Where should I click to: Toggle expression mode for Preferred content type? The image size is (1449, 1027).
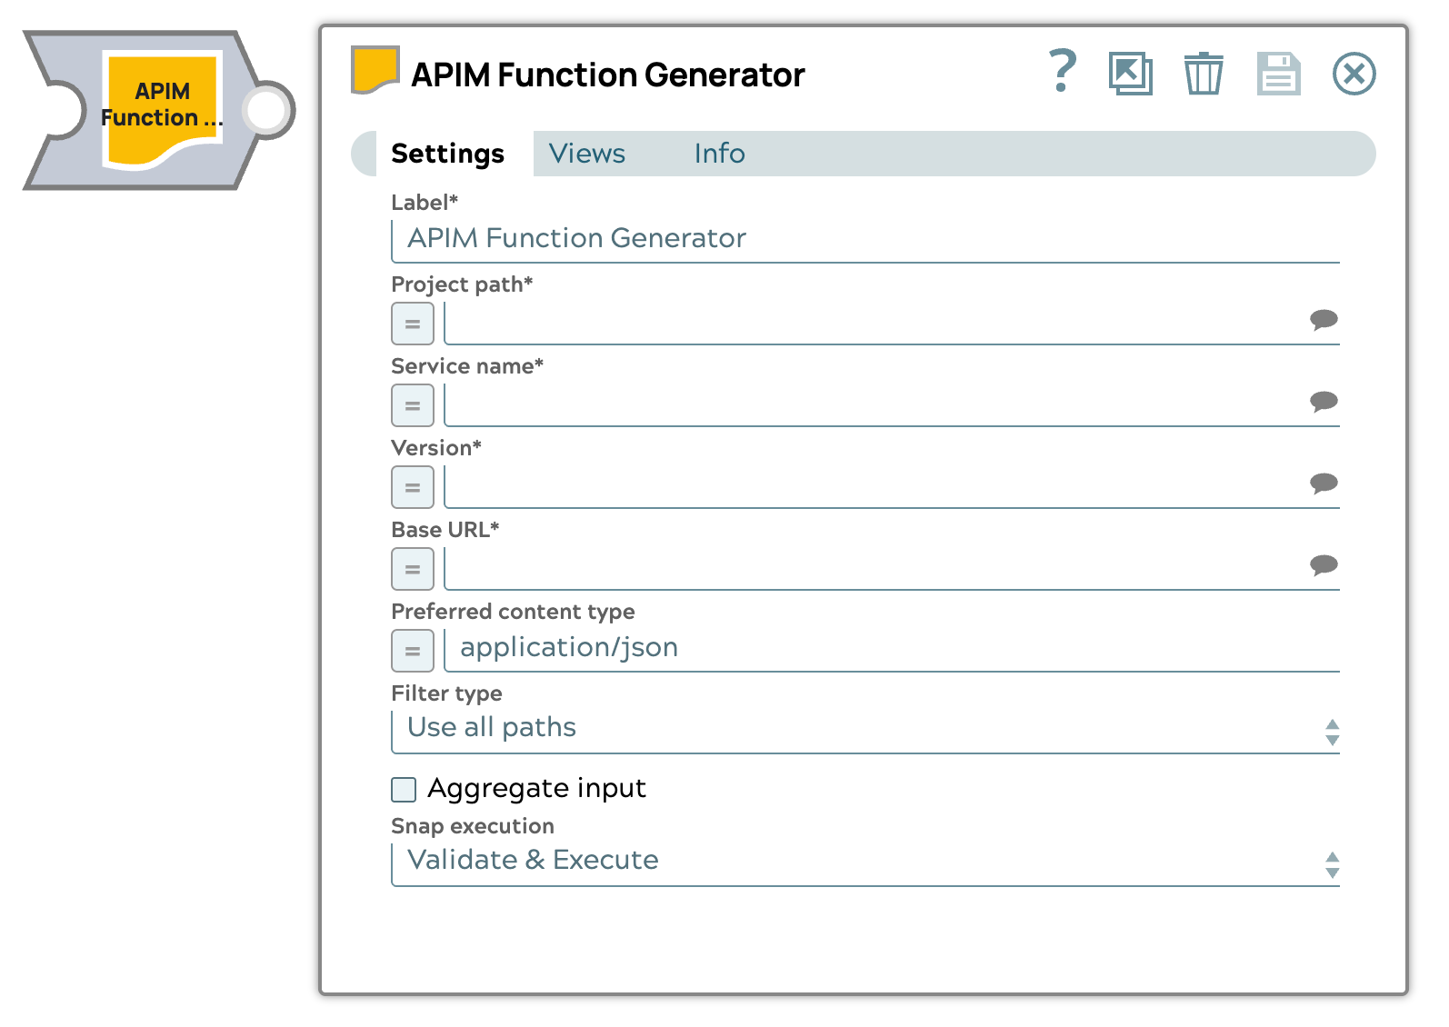pyautogui.click(x=413, y=652)
